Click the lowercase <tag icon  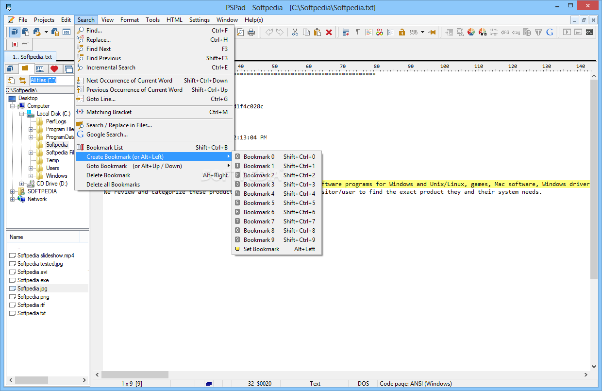pos(516,32)
